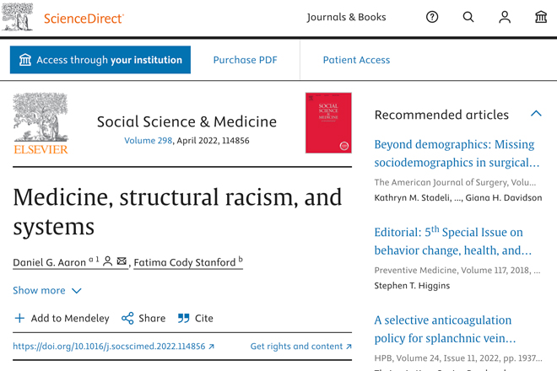Click the Cite quotation icon
Viewport: 557px width, 371px height.
coord(183,318)
